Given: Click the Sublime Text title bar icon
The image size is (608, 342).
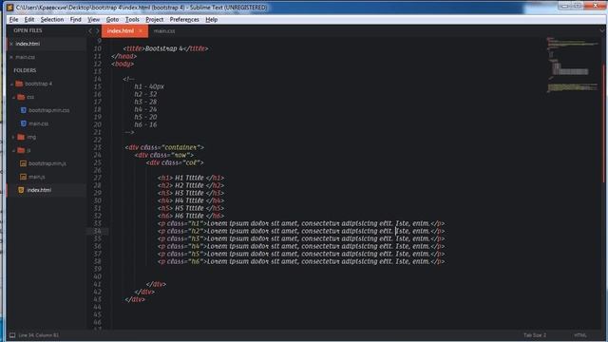Looking at the screenshot, I should (10, 8).
